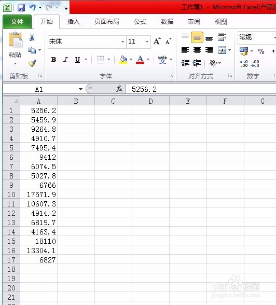Click the Format Painter brush icon
276x305 pixels.
32,63
